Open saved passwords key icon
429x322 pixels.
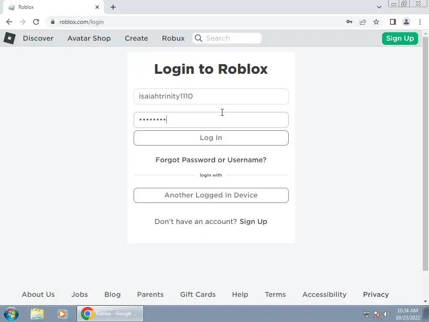349,22
